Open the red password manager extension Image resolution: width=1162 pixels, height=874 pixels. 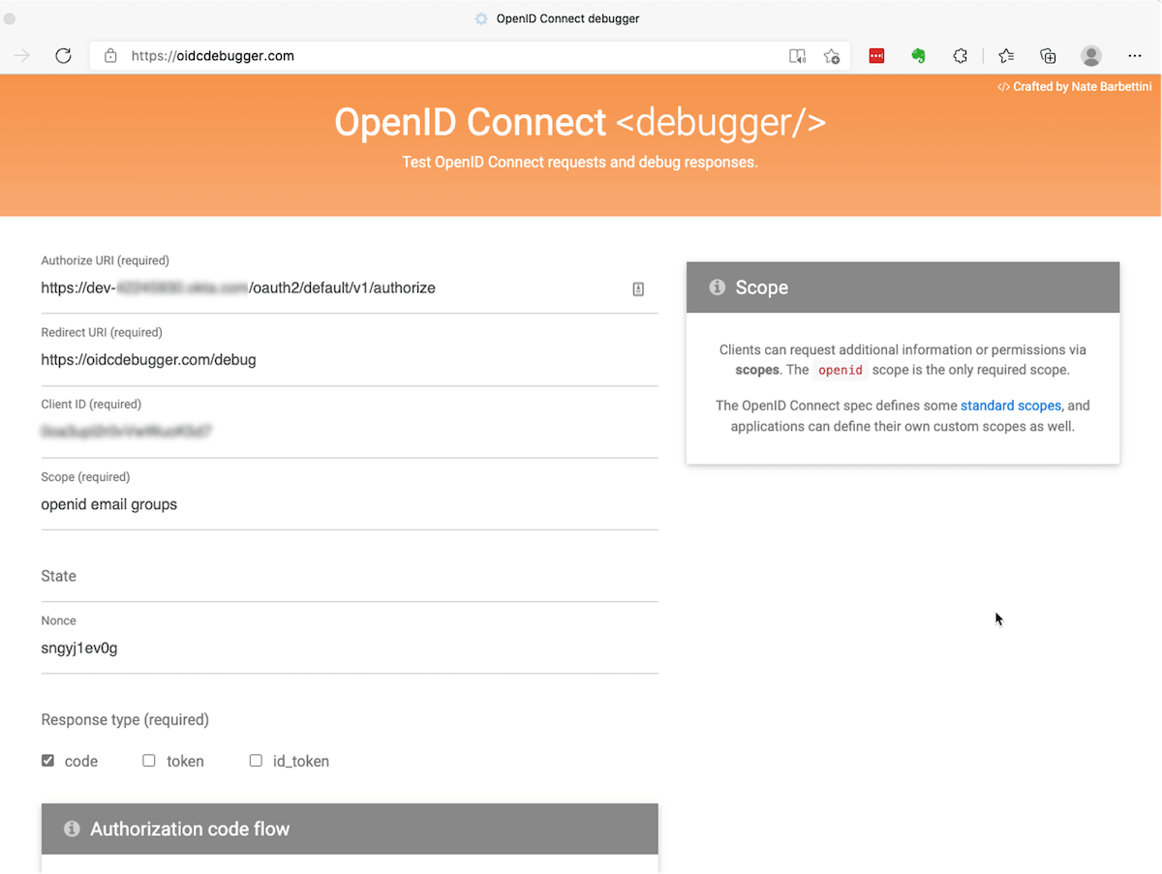(x=876, y=56)
